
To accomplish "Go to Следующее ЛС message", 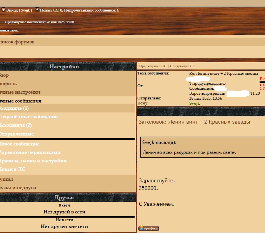I will click(182, 66).
